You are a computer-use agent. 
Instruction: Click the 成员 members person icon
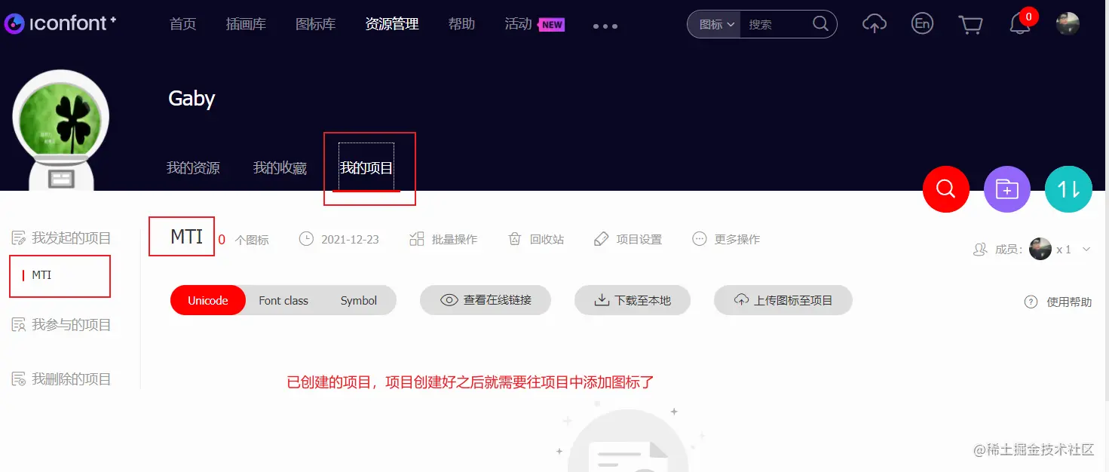(980, 250)
